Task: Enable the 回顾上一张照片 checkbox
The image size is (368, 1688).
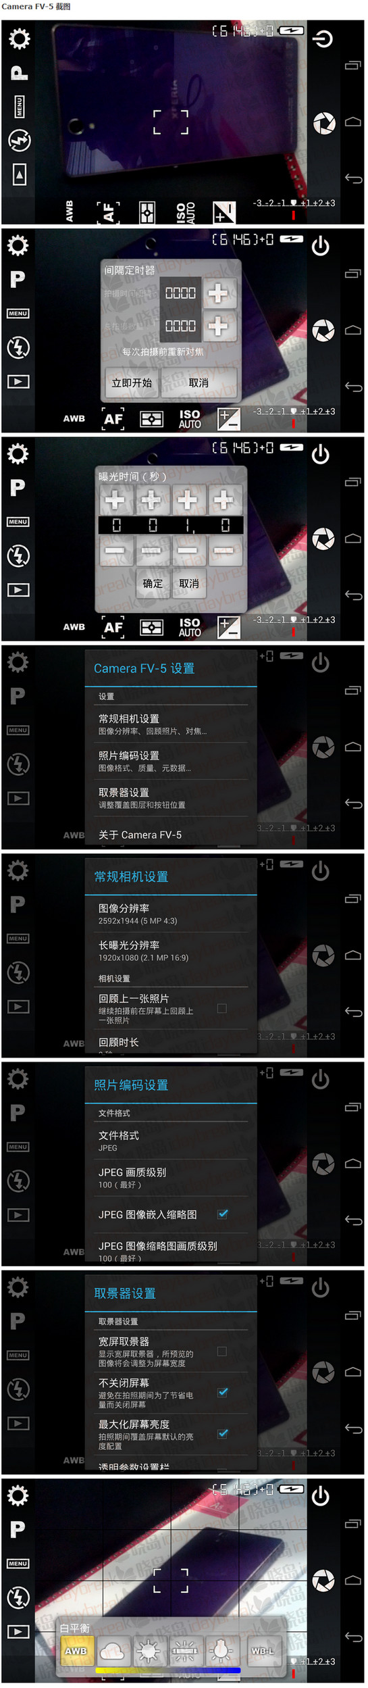Action: pyautogui.click(x=221, y=1008)
